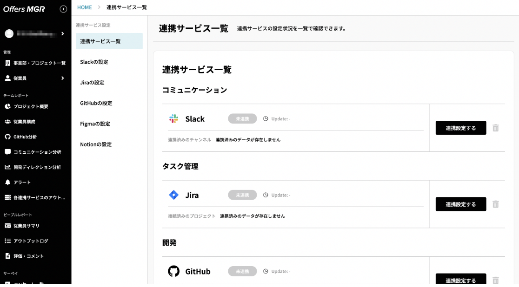Click the ID card icon for 従業員サマリ
Viewport: 519px width, 287px height.
7,226
